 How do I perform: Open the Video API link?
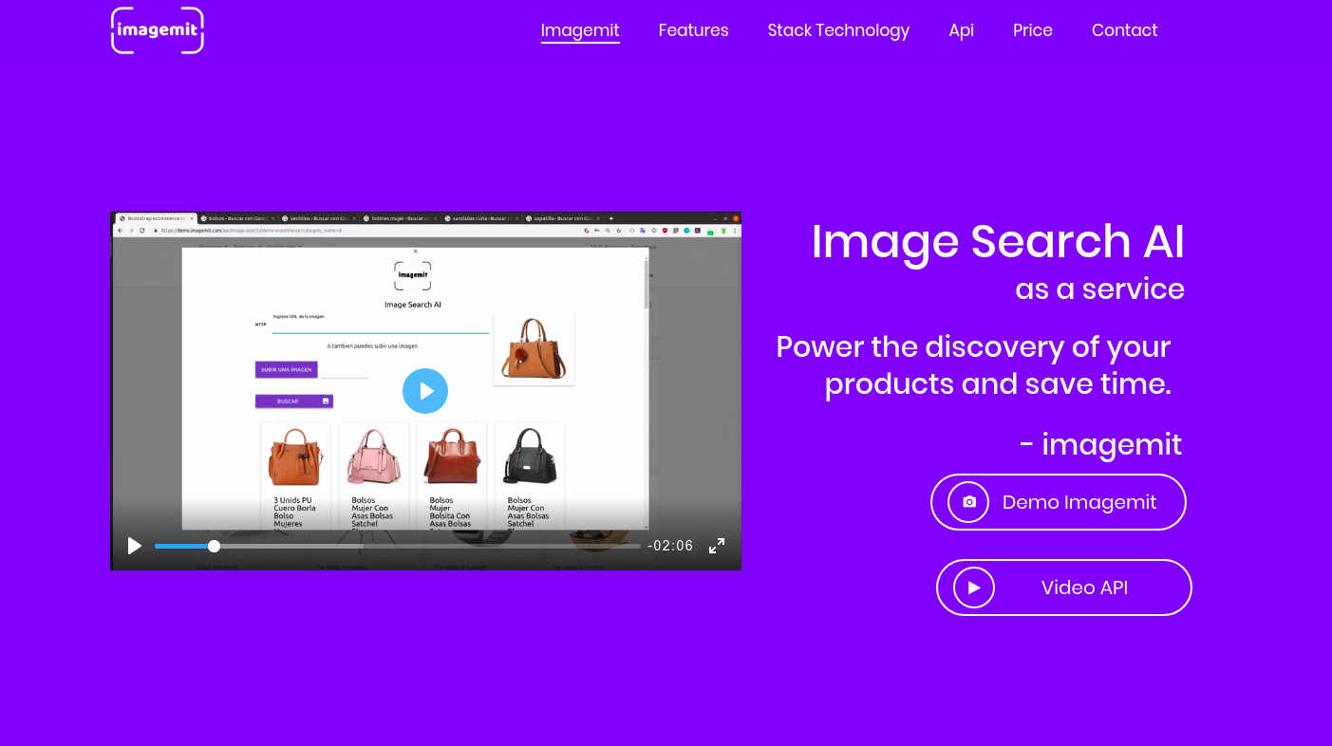[x=1063, y=587]
